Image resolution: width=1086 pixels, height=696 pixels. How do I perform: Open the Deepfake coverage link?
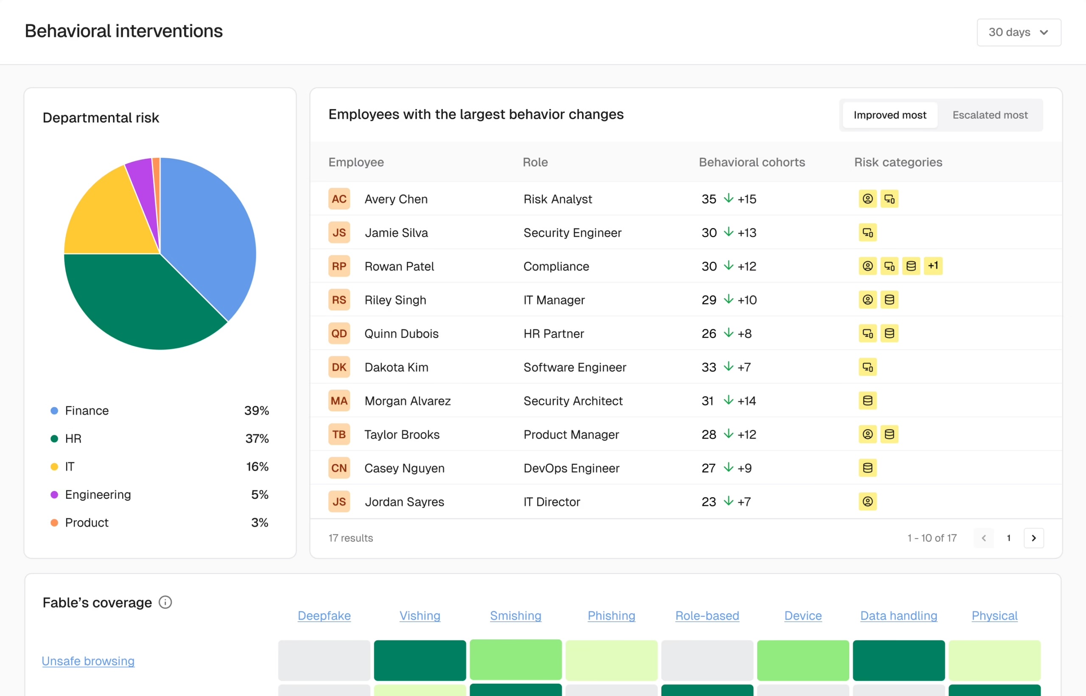point(324,615)
